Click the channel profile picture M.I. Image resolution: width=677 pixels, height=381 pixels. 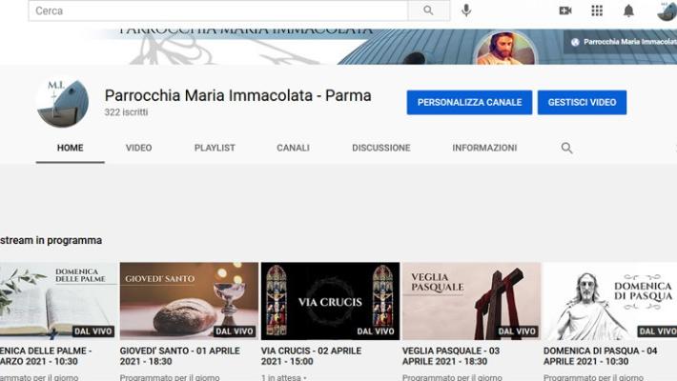point(62,102)
